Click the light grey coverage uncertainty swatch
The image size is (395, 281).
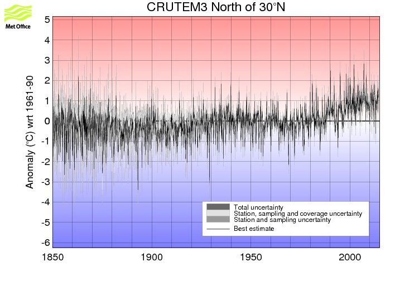click(x=218, y=213)
